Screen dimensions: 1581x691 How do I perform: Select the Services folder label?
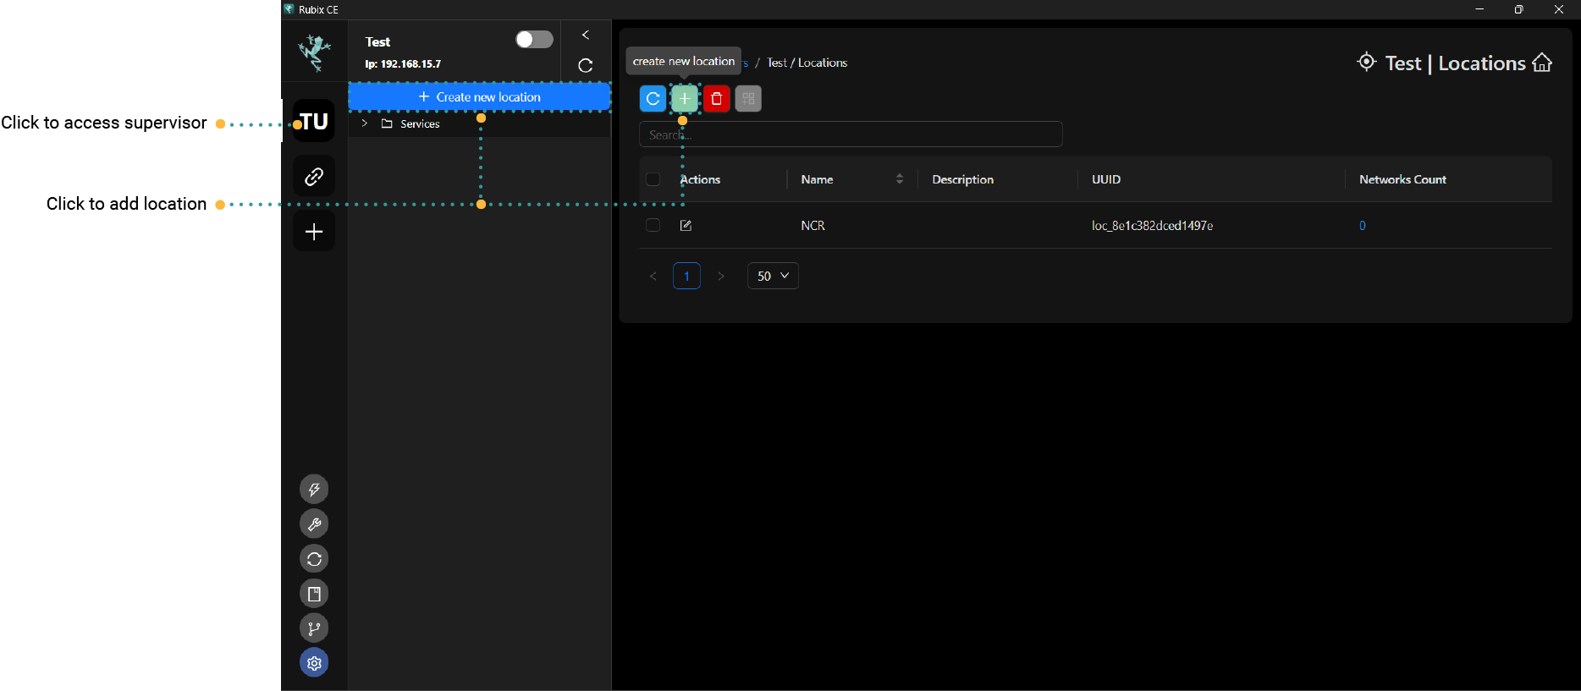click(x=420, y=123)
